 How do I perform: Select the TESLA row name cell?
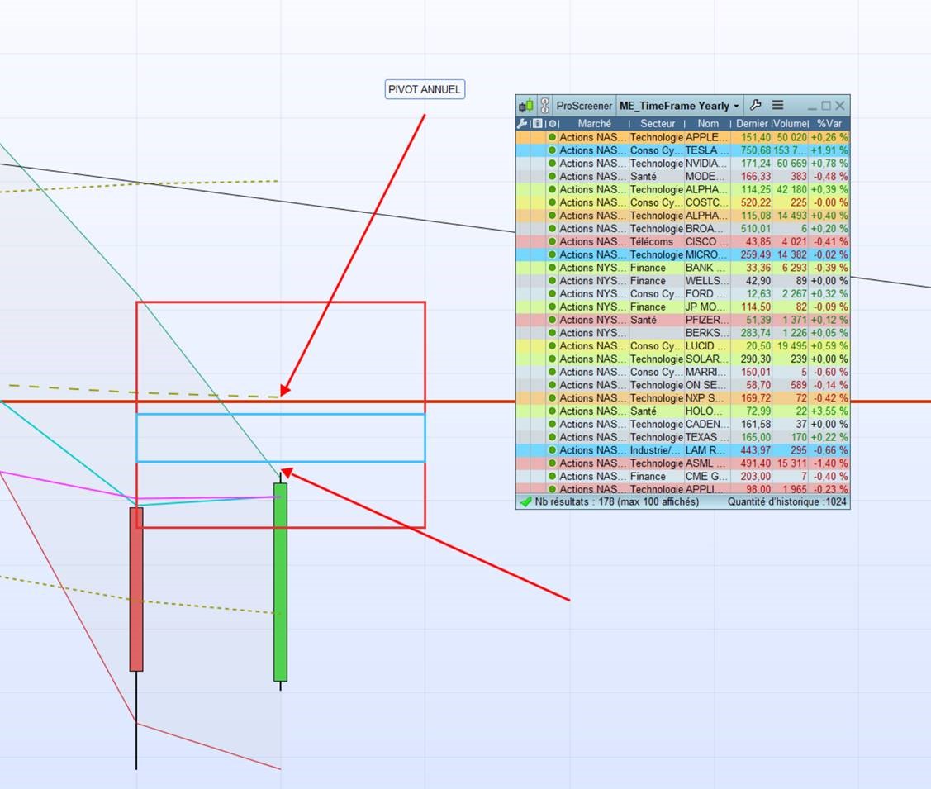tap(706, 150)
